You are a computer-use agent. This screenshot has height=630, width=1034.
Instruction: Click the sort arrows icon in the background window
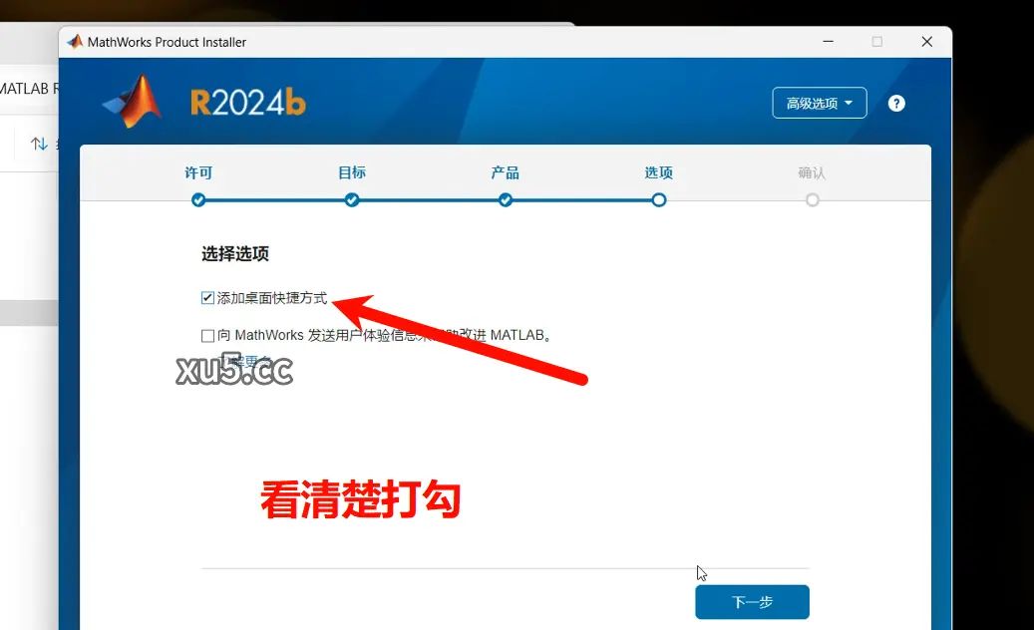[x=39, y=143]
